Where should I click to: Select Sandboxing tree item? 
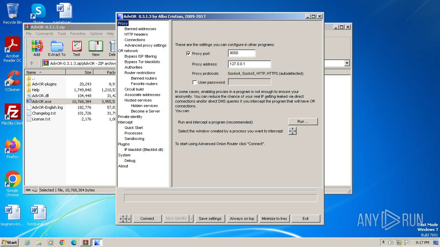pos(134,139)
